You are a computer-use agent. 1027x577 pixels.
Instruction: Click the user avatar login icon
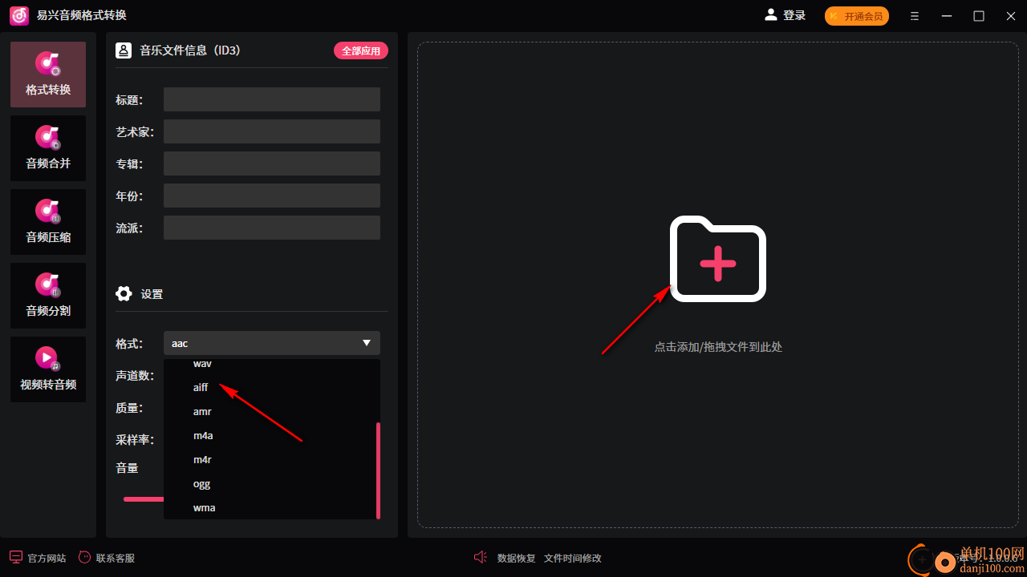(771, 15)
